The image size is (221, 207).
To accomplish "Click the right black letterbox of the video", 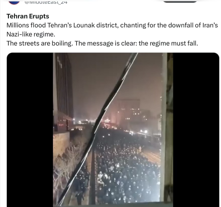I will pyautogui.click(x=196, y=130).
